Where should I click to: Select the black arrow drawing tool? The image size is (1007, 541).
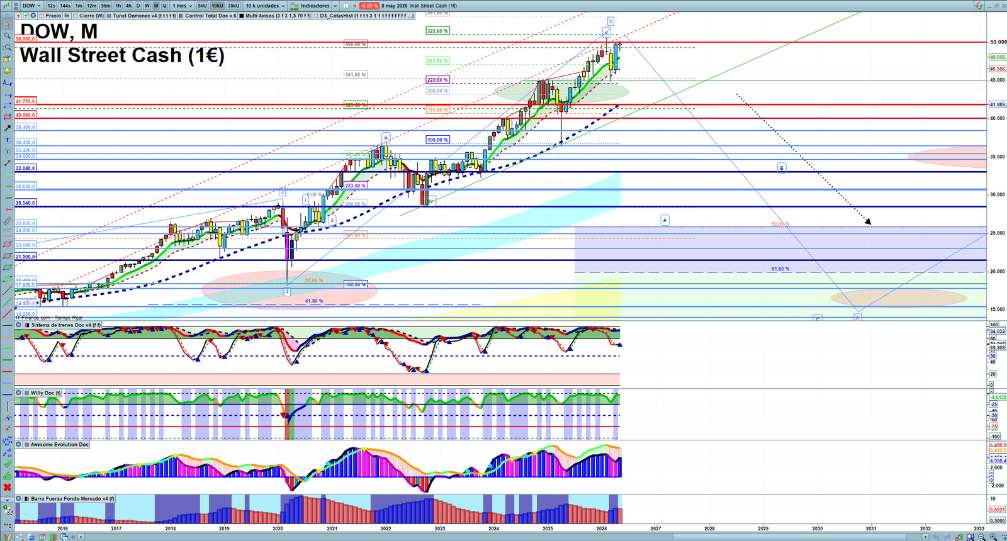click(8, 128)
